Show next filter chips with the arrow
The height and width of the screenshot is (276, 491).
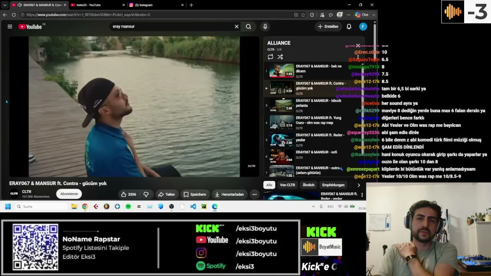tap(359, 185)
